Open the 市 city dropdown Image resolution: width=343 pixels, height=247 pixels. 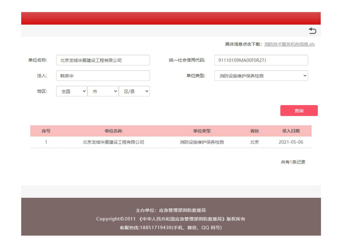point(103,91)
